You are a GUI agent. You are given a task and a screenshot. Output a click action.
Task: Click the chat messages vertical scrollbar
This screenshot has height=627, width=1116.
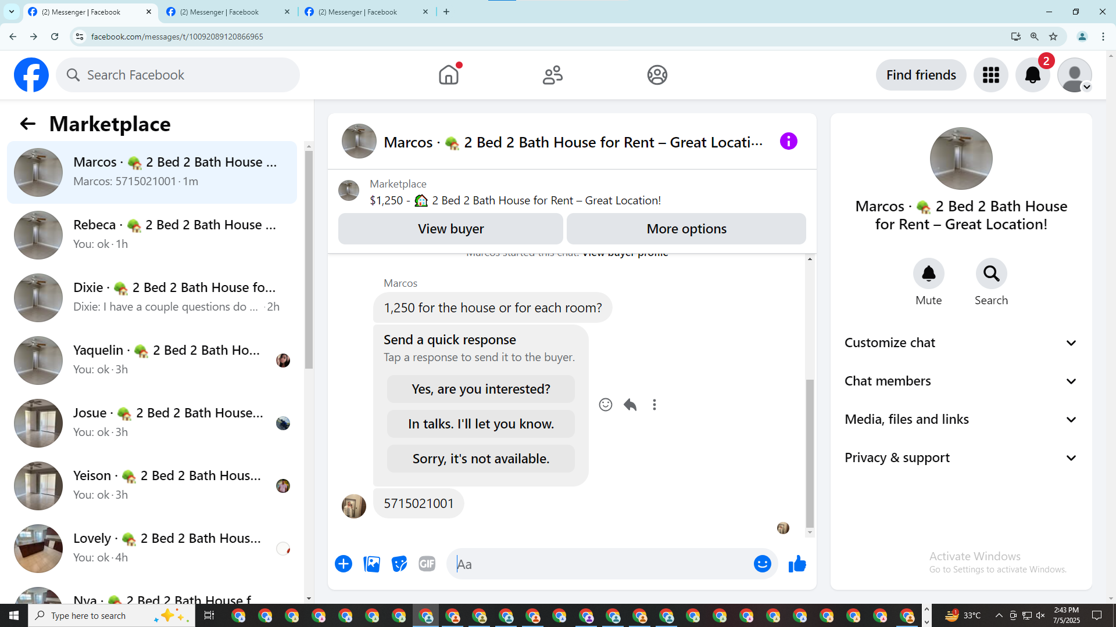tap(810, 453)
